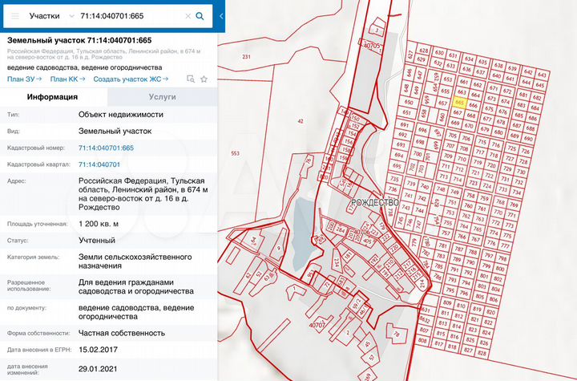Click the blue pond on the map
This screenshot has width=577, height=381.
click(x=304, y=233)
